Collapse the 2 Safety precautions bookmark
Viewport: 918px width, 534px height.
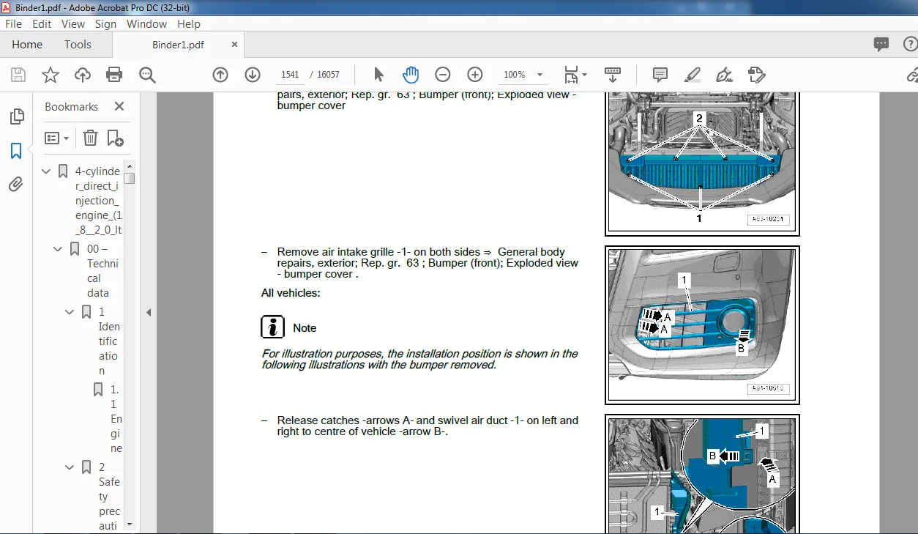click(x=70, y=467)
